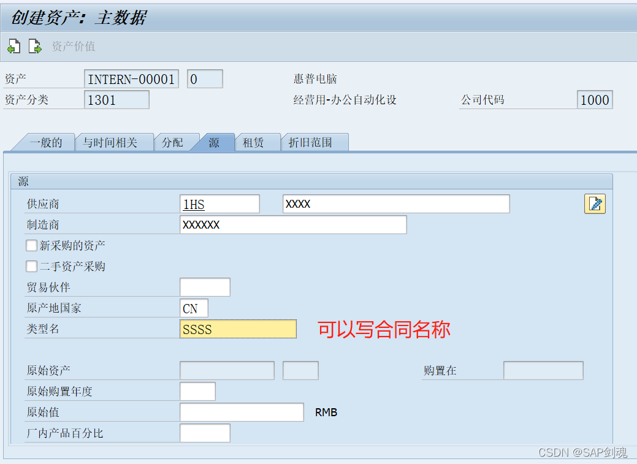
Task: Click the asset sub-number field showing 0
Action: (205, 79)
